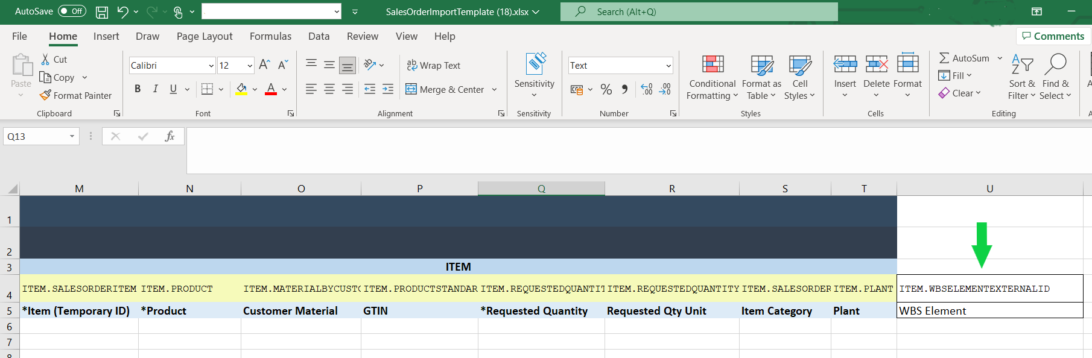Click the Save icon in title bar
Screen dimensions: 1092x358
[102, 11]
